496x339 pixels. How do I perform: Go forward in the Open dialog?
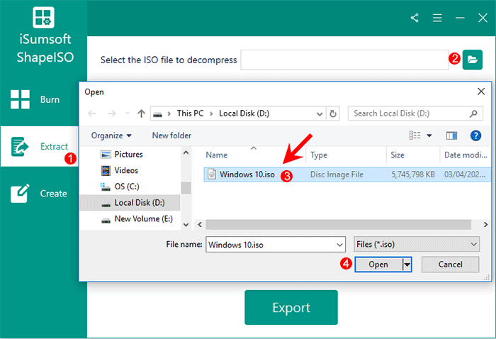click(111, 113)
